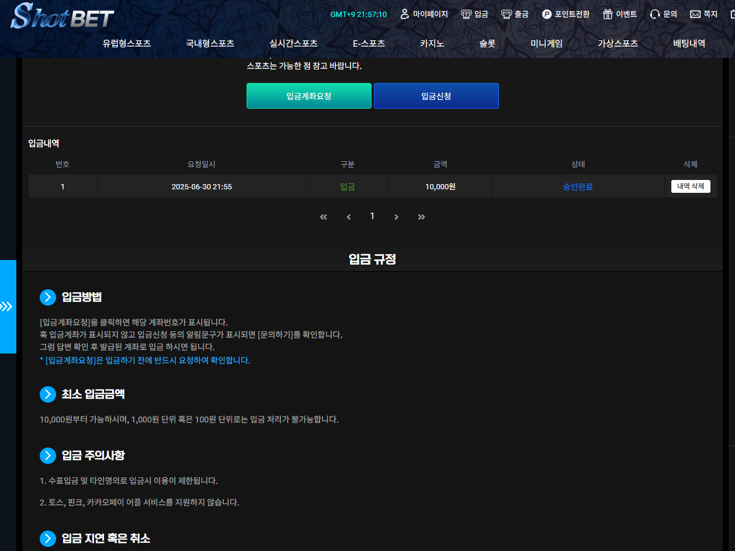Image resolution: width=735 pixels, height=551 pixels.
Task: Click the withdrawal (출금) header icon
Action: point(507,14)
